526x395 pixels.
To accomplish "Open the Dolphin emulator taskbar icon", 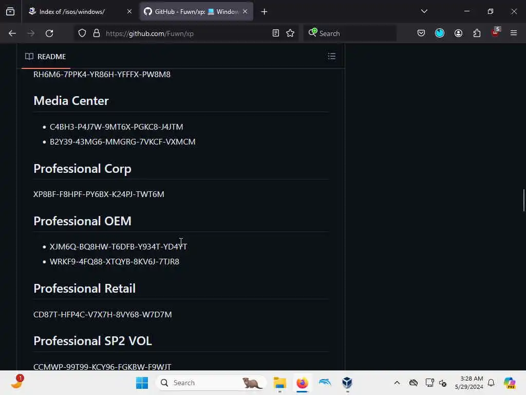I will tap(325, 383).
